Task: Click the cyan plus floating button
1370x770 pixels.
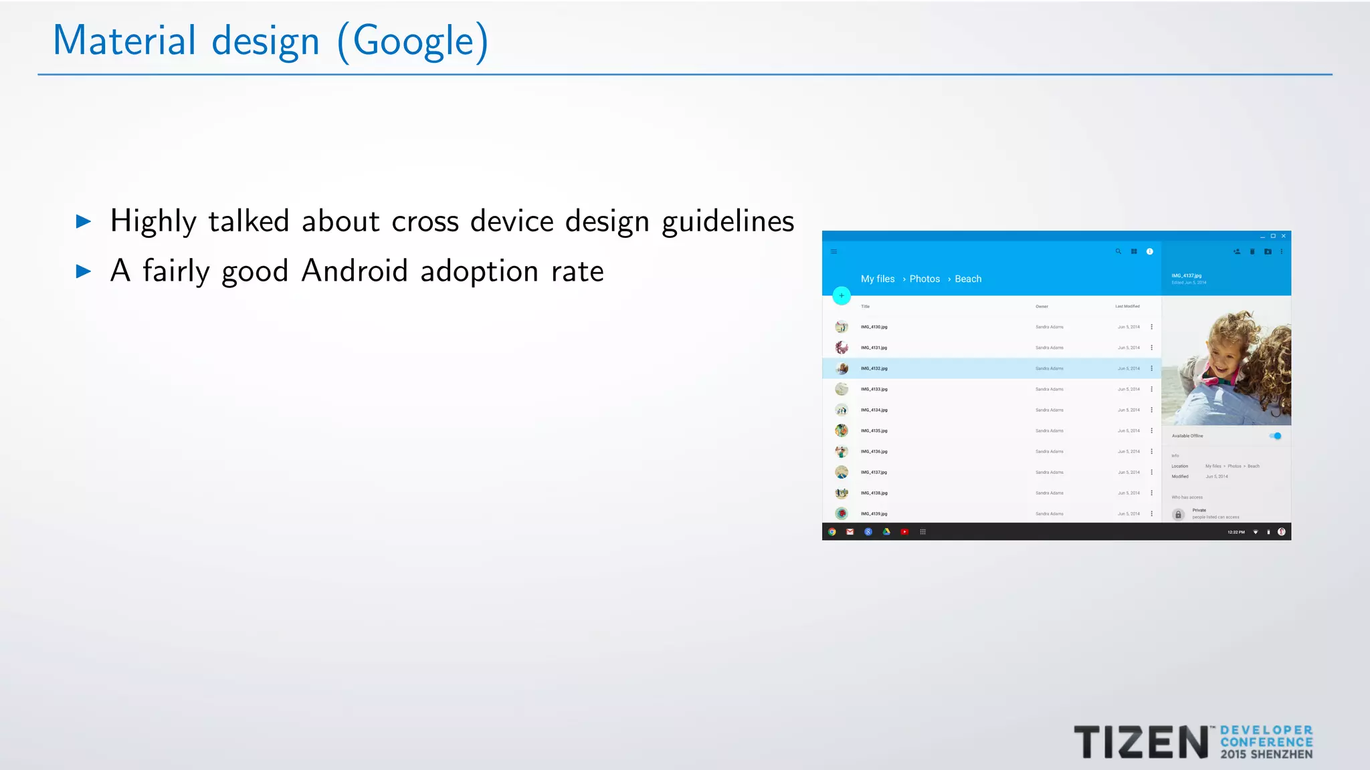Action: (x=842, y=295)
